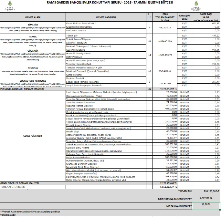Select the HİZMET ALANI header cell
Viewport: 221px width, 217px height.
(33, 17)
